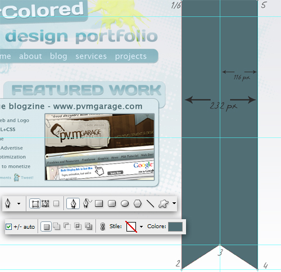Viewport: 281px width, 272px height.
Task: Toggle the +/- auto checkbox
Action: tap(8, 226)
